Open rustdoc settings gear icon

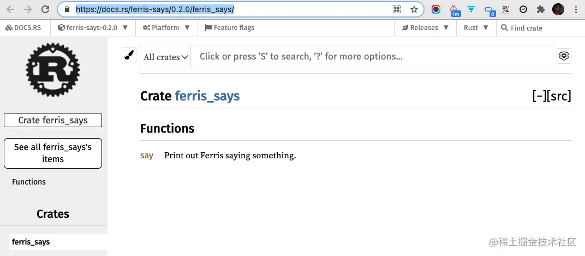point(564,56)
